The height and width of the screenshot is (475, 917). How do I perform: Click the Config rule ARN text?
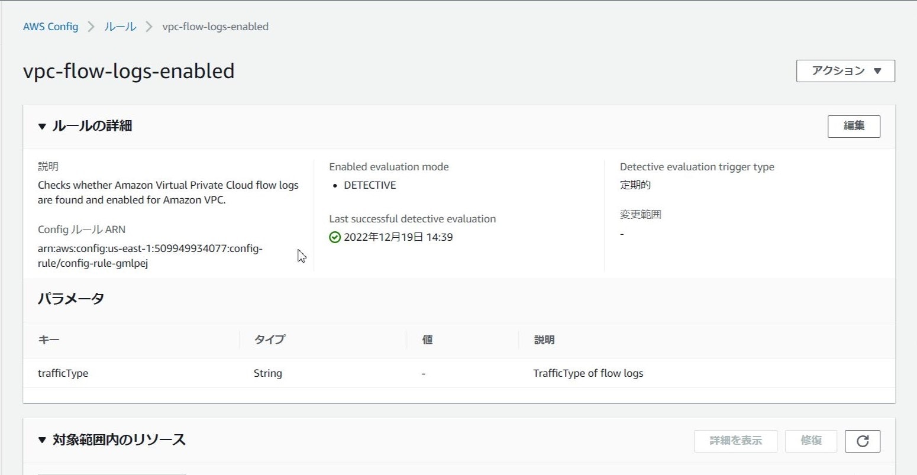coord(150,256)
